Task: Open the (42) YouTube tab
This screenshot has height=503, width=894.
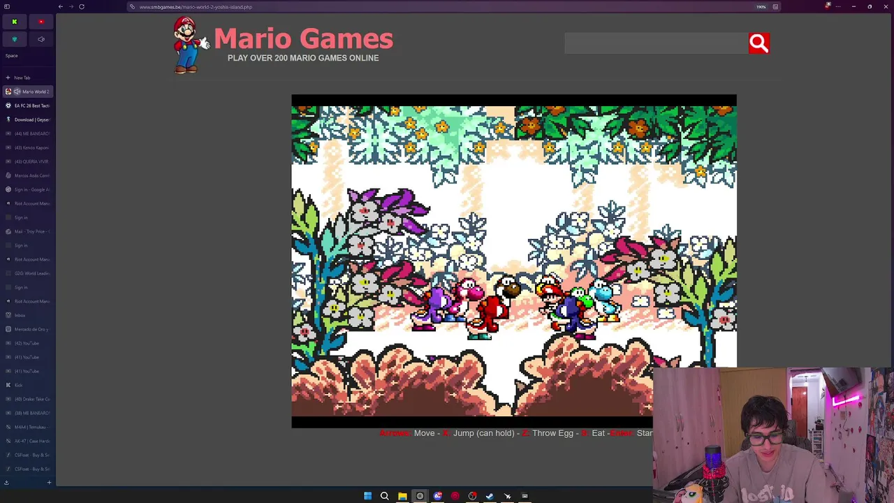Action: tap(28, 343)
